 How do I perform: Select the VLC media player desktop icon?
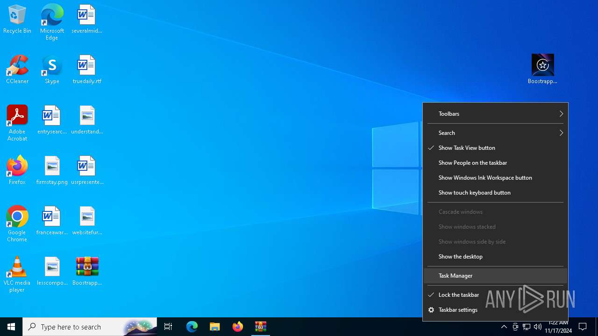[x=17, y=274]
